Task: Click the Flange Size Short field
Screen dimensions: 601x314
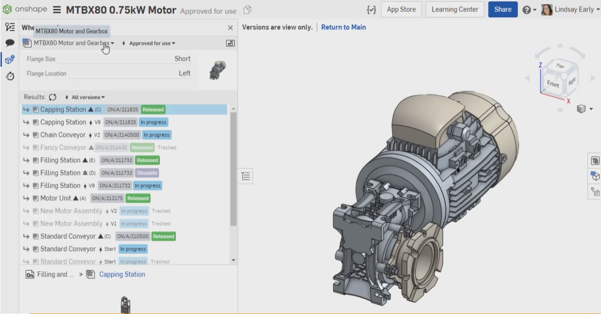Action: click(x=109, y=59)
